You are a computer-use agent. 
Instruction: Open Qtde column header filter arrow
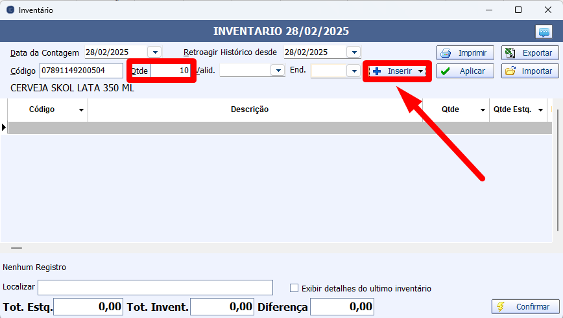483,110
